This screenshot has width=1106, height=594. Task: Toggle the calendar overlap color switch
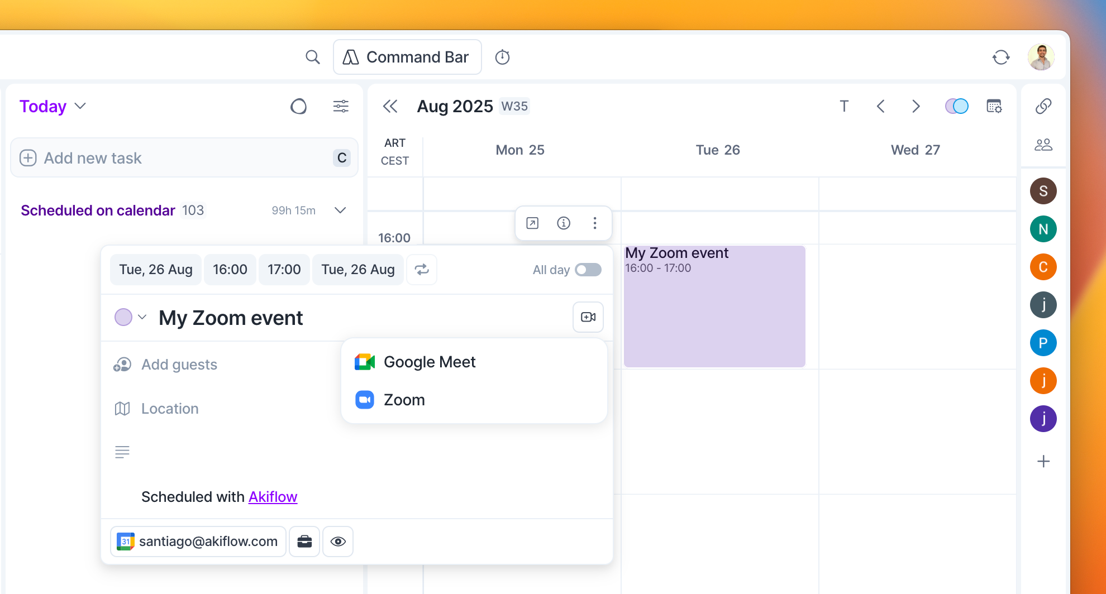point(956,106)
